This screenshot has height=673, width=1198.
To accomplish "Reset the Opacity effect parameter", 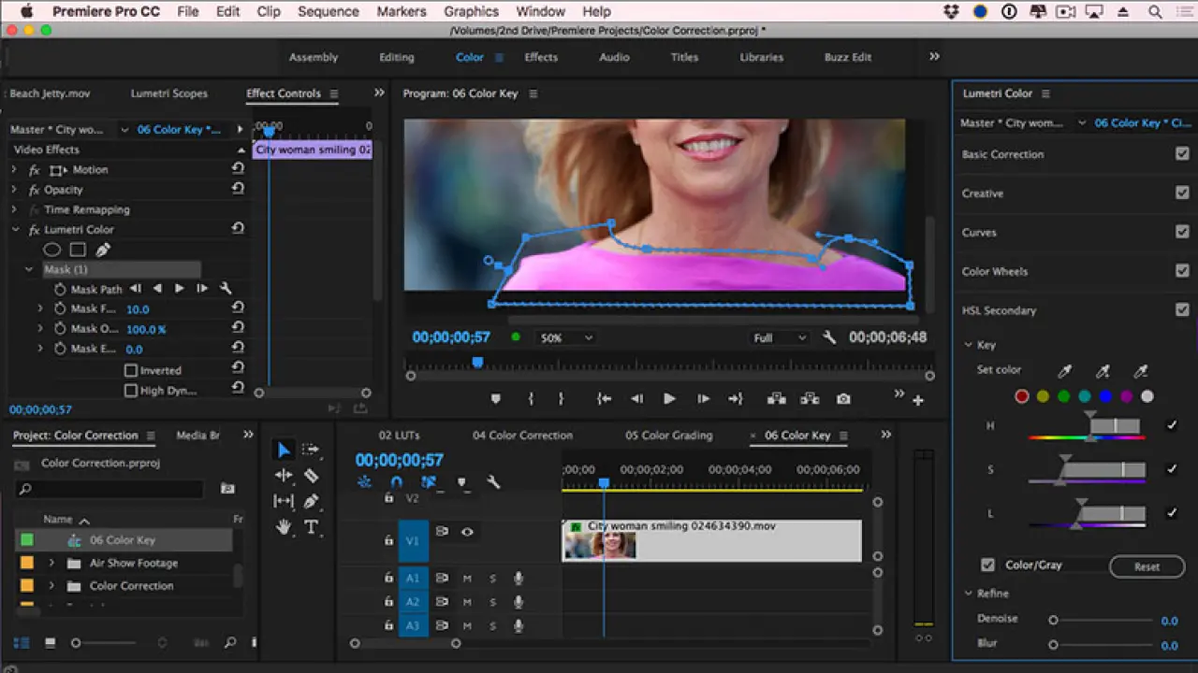I will 238,190.
